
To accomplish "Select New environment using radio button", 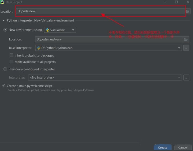I will tap(5, 30).
